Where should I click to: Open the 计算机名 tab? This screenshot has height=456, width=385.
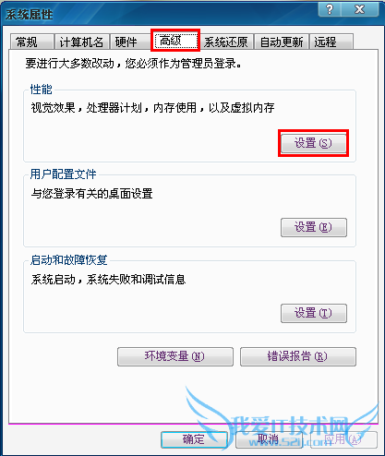[x=82, y=42]
